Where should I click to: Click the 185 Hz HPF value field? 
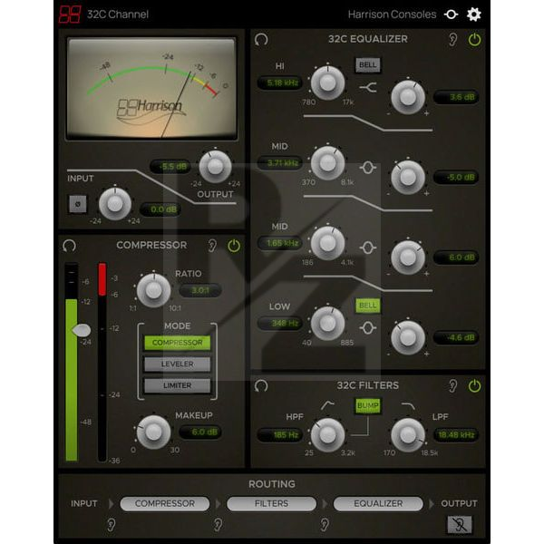point(279,434)
